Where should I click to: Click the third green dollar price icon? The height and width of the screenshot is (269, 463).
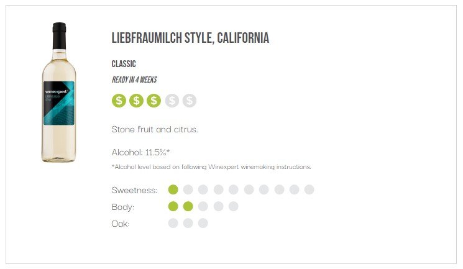pyautogui.click(x=154, y=101)
